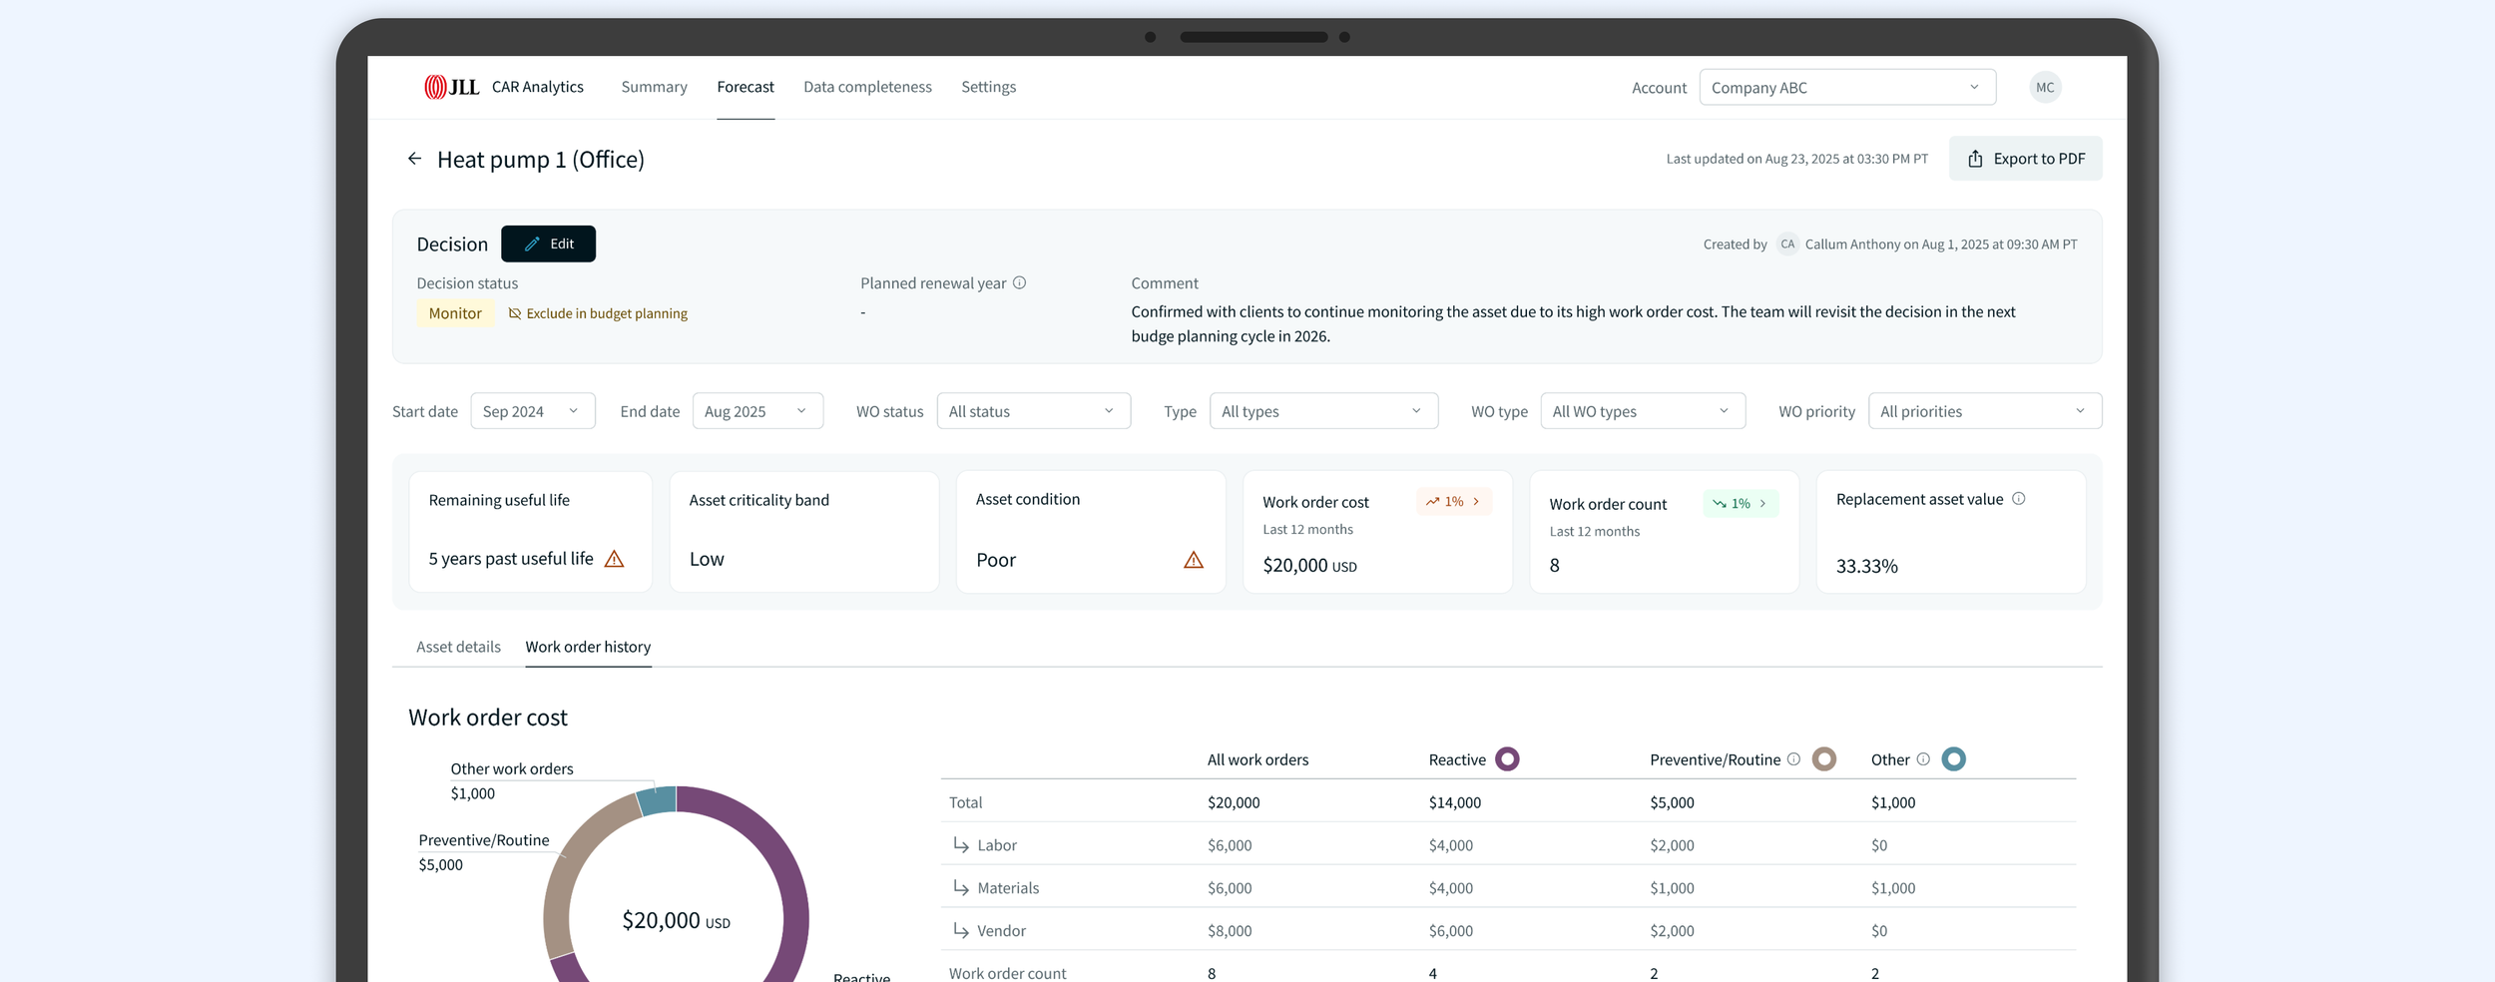This screenshot has width=2495, height=982.
Task: Open the Data completeness tab
Action: click(867, 87)
